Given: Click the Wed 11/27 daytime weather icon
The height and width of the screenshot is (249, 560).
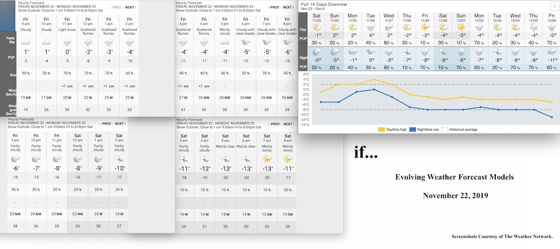Looking at the screenshot, I should pyautogui.click(x=388, y=27).
